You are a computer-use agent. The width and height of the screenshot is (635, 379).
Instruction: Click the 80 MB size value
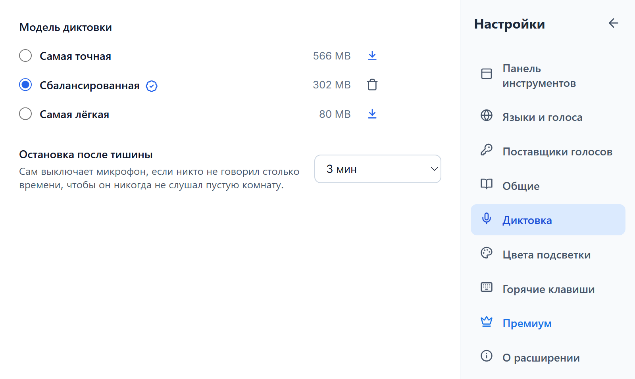[x=335, y=114]
